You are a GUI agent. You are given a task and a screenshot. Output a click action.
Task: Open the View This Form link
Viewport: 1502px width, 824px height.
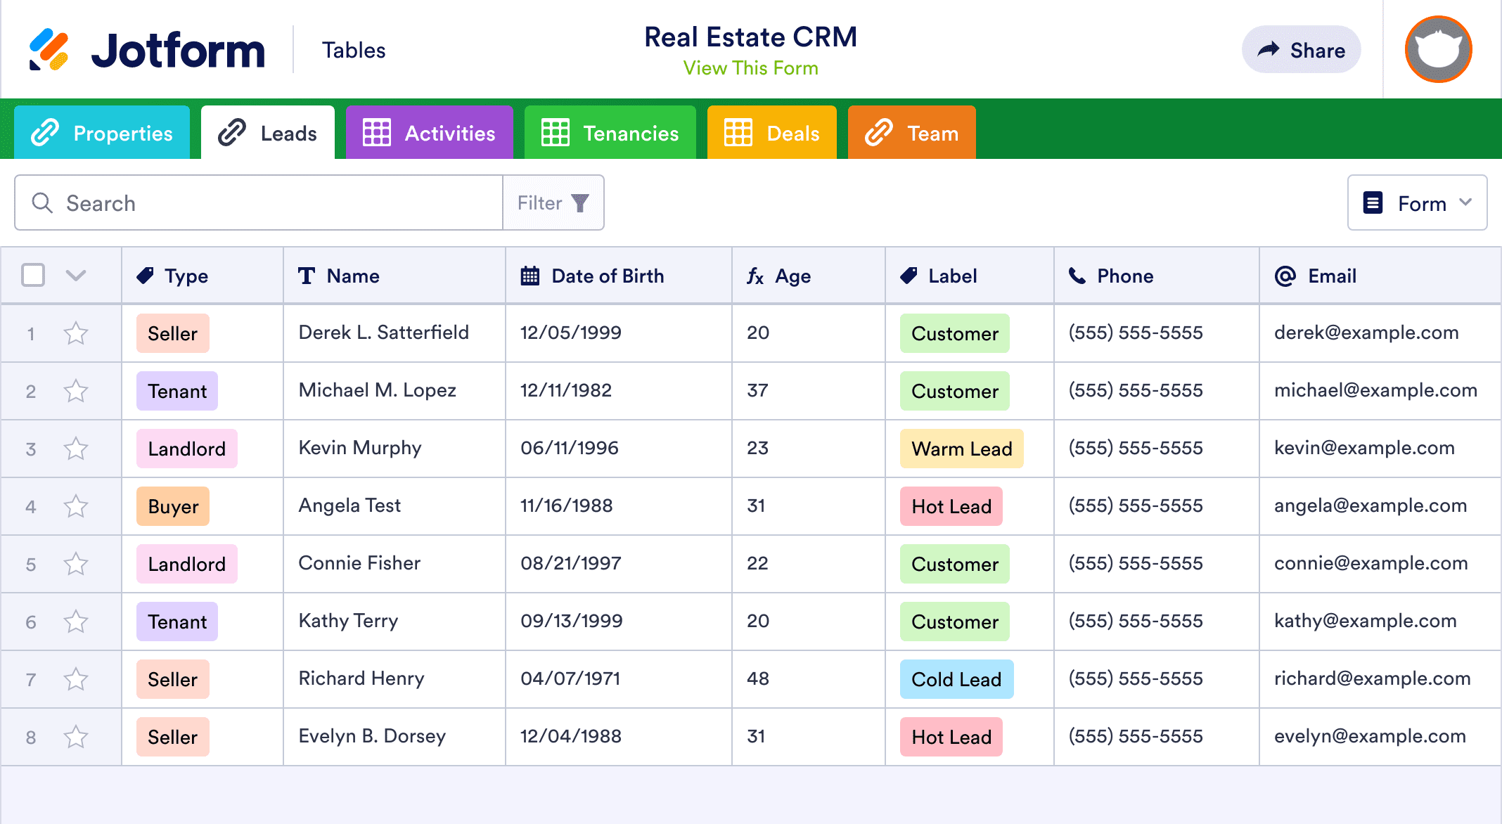pos(750,68)
